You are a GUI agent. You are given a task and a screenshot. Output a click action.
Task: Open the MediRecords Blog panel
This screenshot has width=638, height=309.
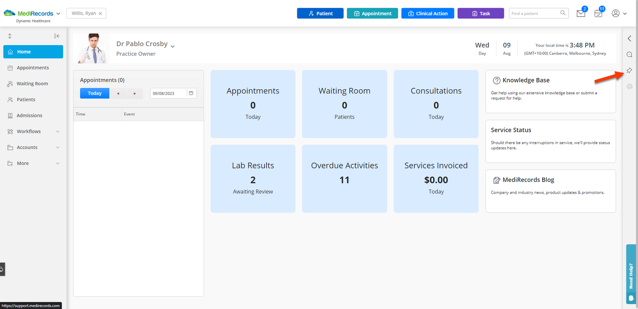click(x=551, y=191)
